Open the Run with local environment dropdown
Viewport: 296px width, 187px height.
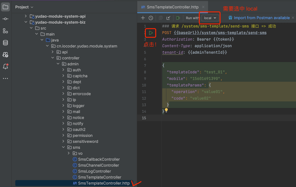click(210, 18)
